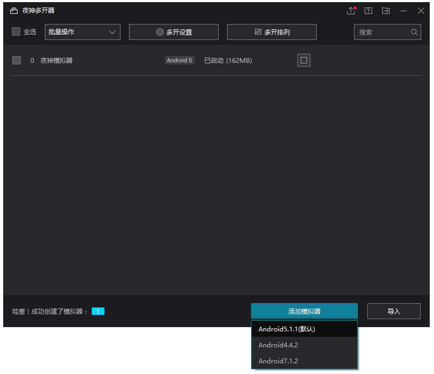Click the exit/quit icon beside help
This screenshot has height=374, width=434.
pyautogui.click(x=385, y=11)
